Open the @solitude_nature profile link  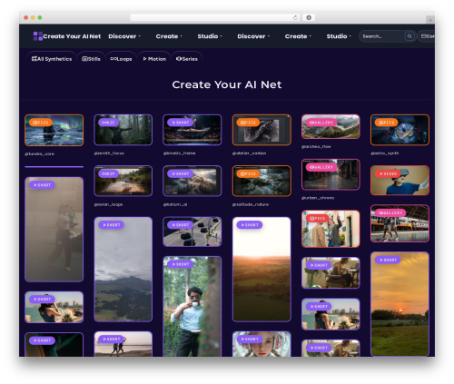[251, 204]
